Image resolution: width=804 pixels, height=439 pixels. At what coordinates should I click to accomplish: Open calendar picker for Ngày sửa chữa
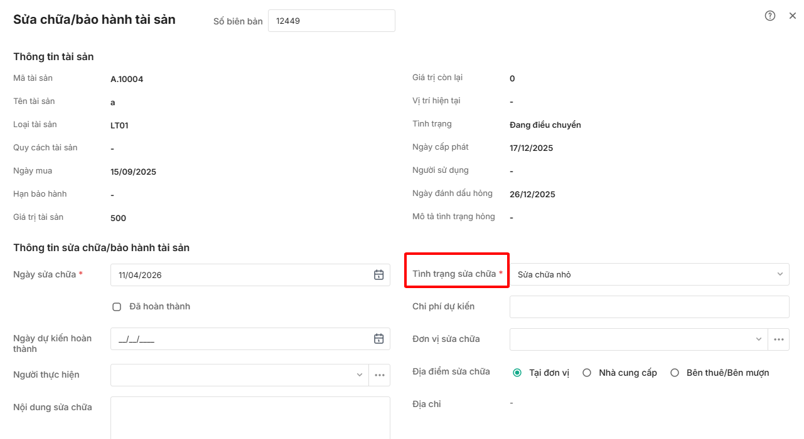[x=378, y=275]
